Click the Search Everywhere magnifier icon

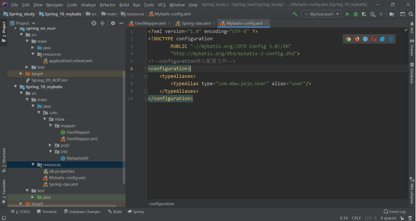[x=410, y=14]
